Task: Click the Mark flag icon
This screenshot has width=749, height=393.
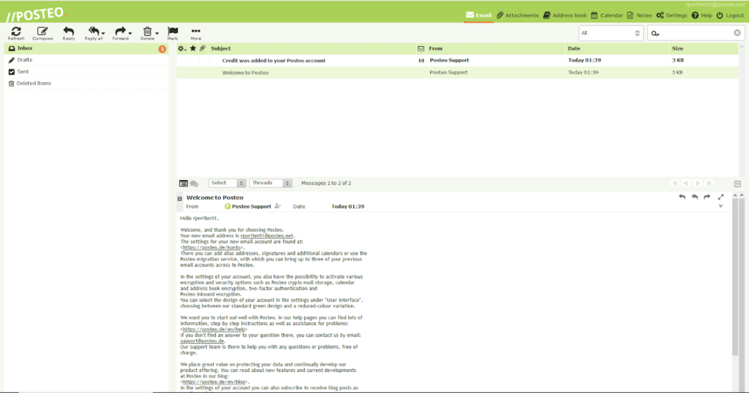Action: pyautogui.click(x=173, y=32)
